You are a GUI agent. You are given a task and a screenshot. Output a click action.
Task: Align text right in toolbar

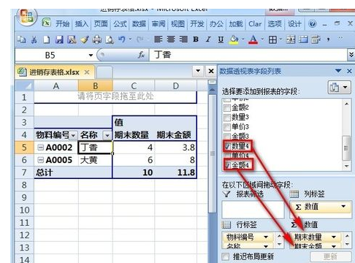click(183, 39)
